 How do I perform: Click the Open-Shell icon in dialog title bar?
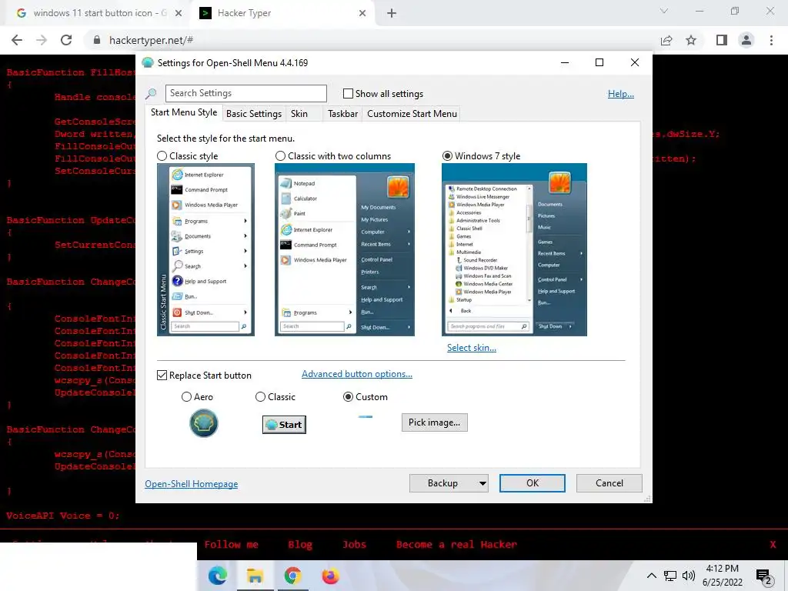click(x=148, y=63)
